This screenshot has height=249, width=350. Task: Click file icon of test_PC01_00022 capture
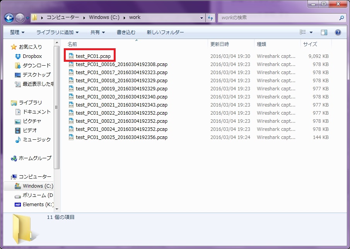click(71, 113)
